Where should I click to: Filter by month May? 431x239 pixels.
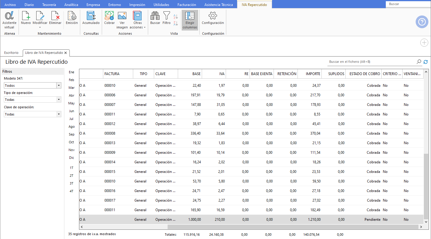72,103
